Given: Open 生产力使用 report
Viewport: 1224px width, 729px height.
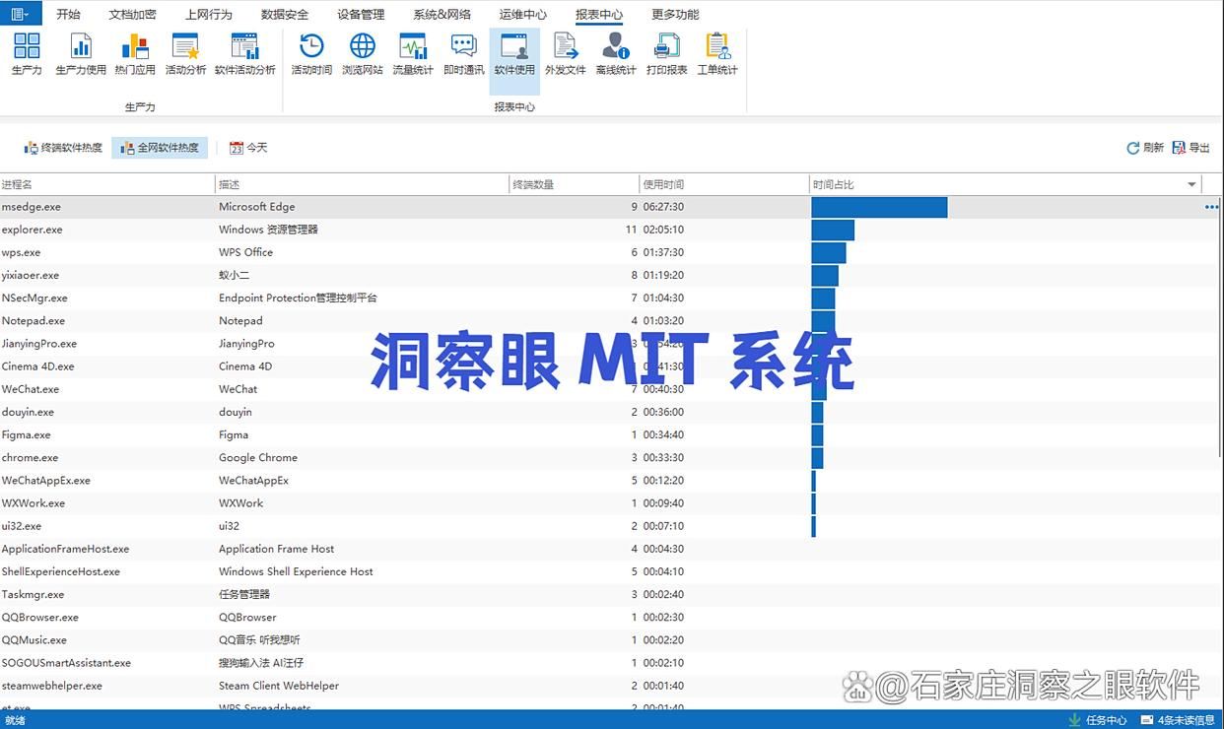Looking at the screenshot, I should pos(81,53).
